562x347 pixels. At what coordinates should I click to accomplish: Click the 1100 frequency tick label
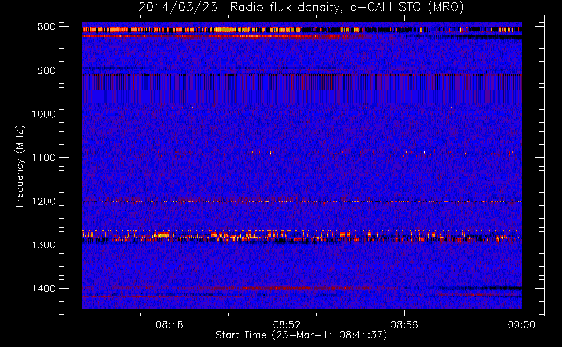pyautogui.click(x=43, y=158)
